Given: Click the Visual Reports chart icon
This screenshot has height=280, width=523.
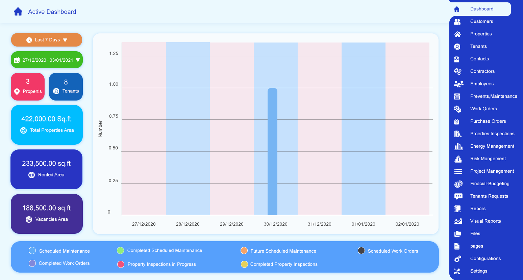Looking at the screenshot, I should [x=458, y=221].
